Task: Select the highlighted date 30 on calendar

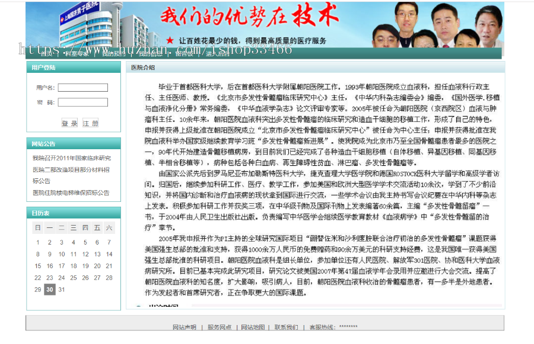Action: pyautogui.click(x=49, y=290)
